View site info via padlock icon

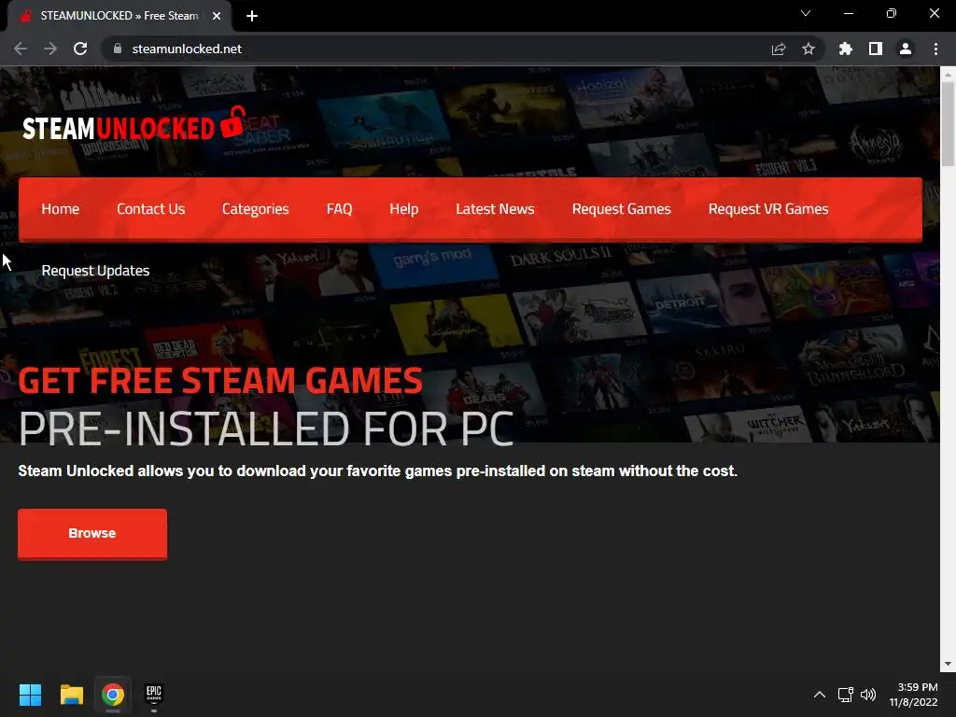118,49
